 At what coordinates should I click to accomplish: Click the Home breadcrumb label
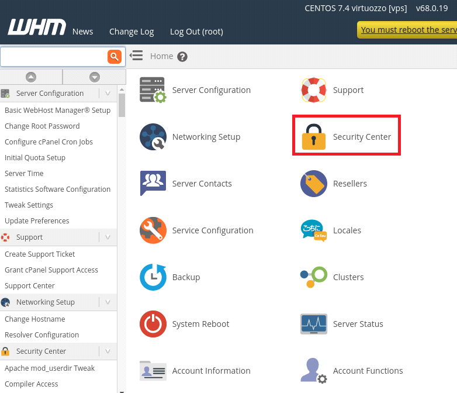click(x=161, y=56)
